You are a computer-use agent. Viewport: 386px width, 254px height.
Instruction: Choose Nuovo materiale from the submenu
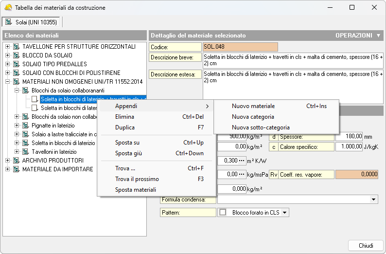pyautogui.click(x=253, y=106)
